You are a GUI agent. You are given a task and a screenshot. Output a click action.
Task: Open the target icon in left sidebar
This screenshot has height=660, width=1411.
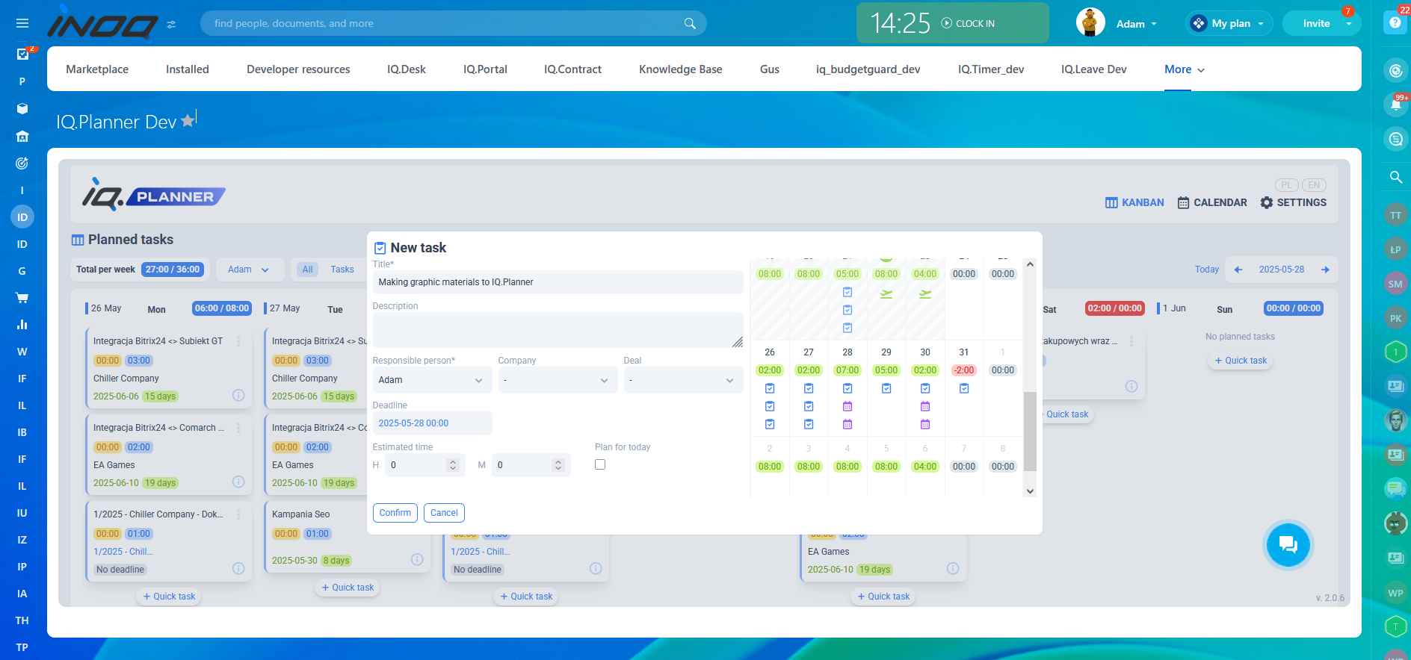[22, 163]
